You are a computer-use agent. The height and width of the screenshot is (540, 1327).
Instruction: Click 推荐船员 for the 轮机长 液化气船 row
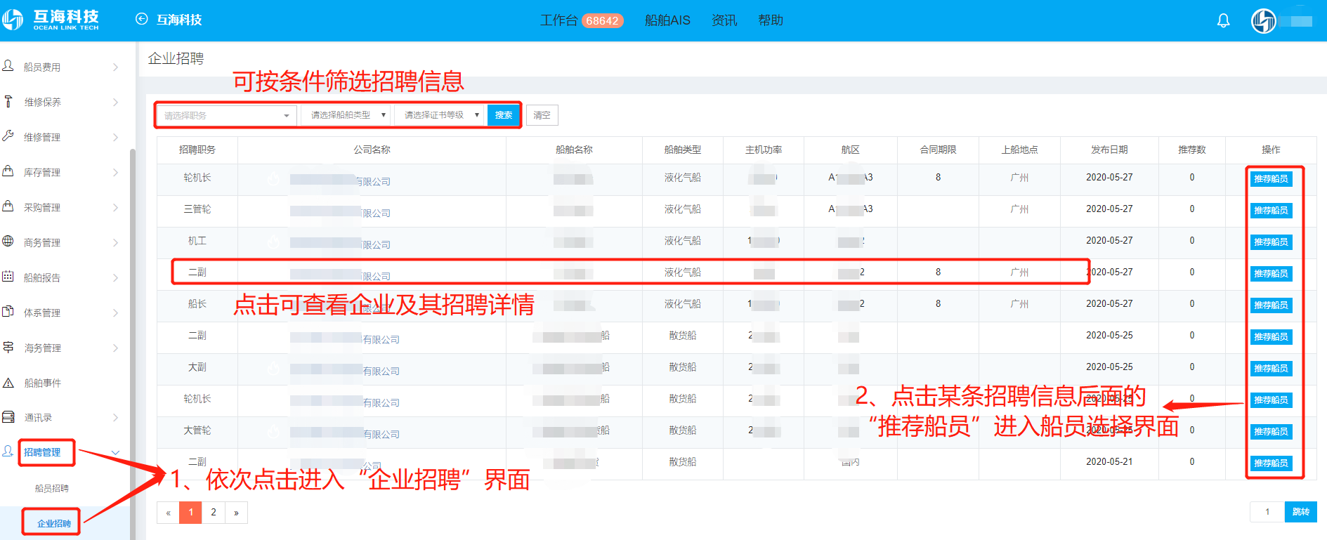click(x=1271, y=179)
